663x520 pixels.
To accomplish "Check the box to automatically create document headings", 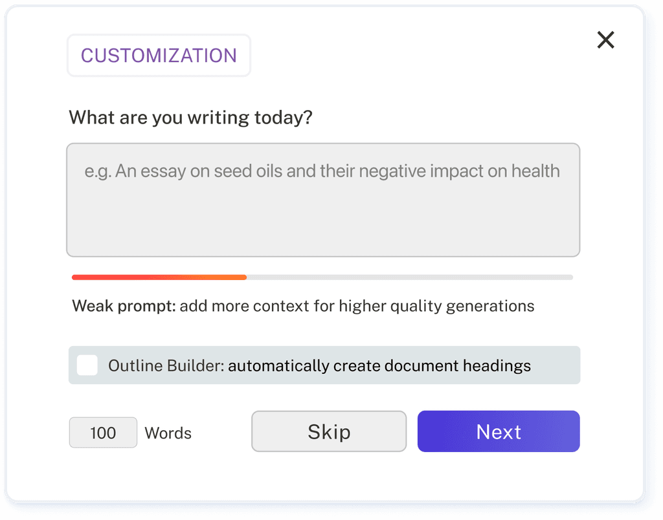I will (x=87, y=365).
